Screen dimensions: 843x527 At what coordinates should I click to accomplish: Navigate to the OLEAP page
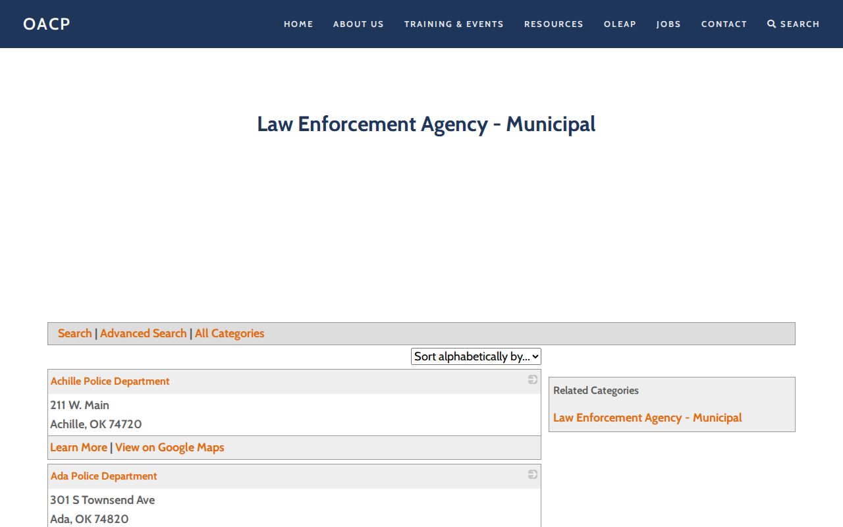[620, 24]
